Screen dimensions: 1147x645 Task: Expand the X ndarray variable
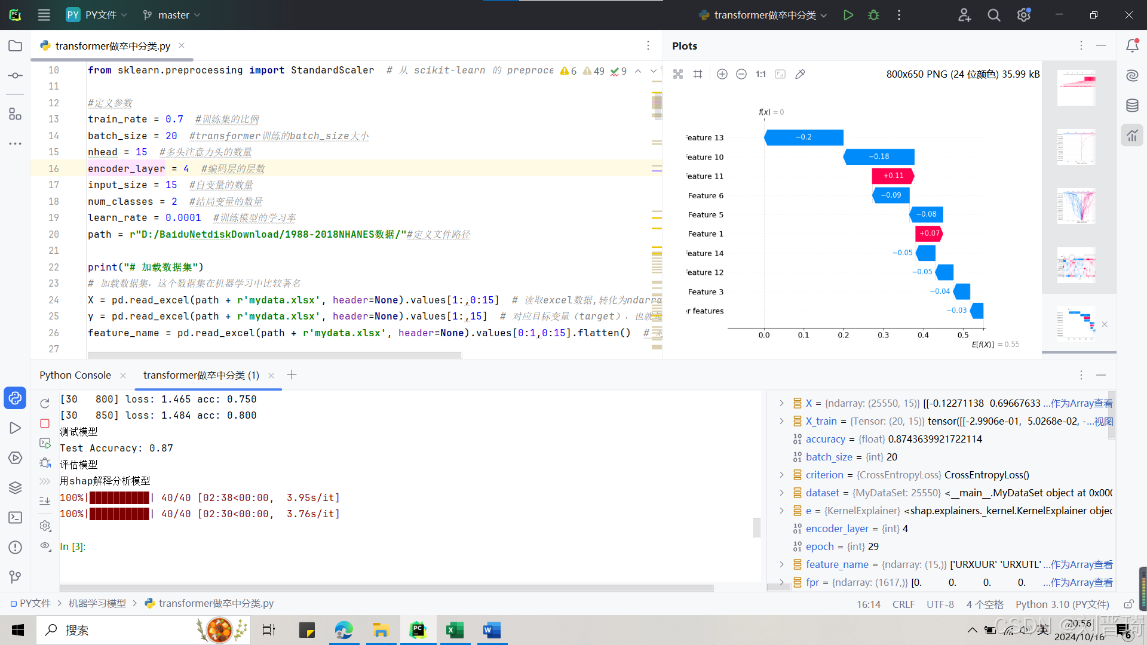click(x=781, y=403)
